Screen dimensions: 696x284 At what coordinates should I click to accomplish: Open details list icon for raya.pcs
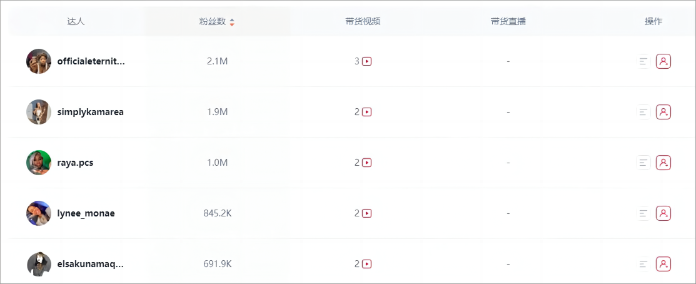pos(643,163)
